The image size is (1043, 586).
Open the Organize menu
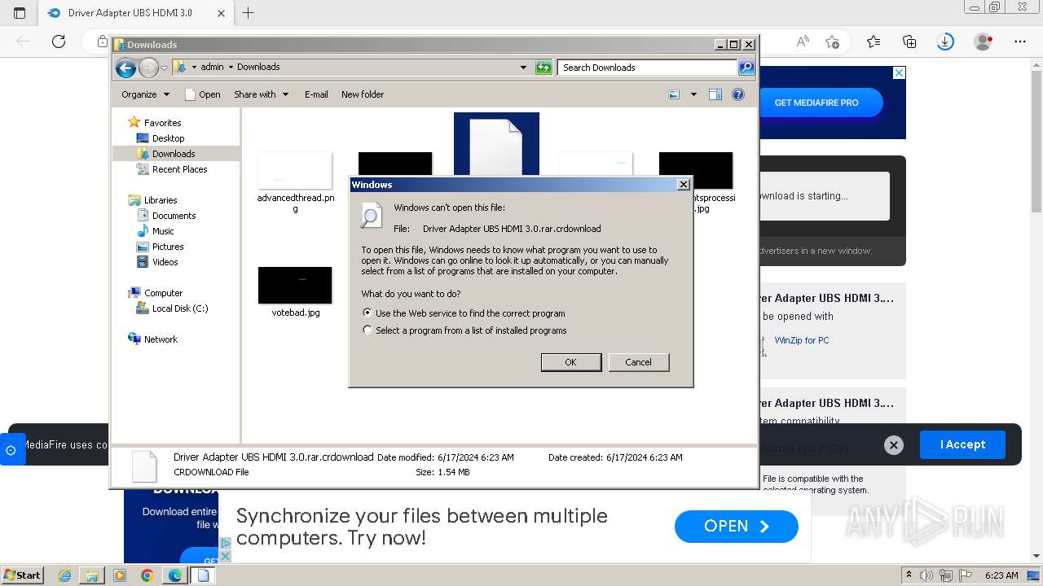tap(145, 94)
